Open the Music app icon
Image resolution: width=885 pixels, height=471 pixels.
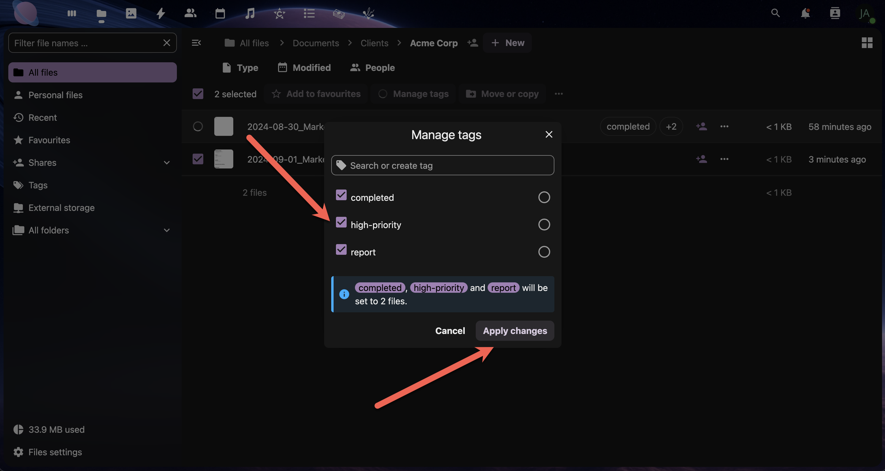pyautogui.click(x=250, y=14)
